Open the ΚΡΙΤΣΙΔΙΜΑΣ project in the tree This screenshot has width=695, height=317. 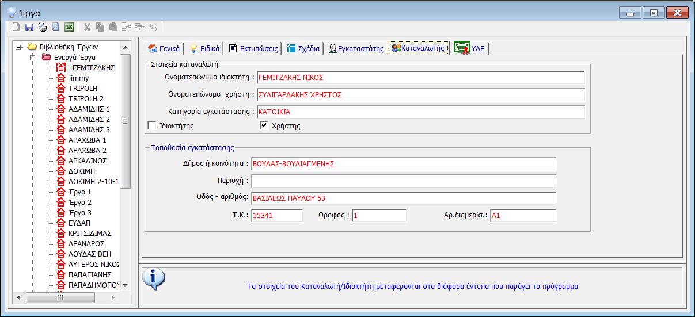[x=89, y=234]
